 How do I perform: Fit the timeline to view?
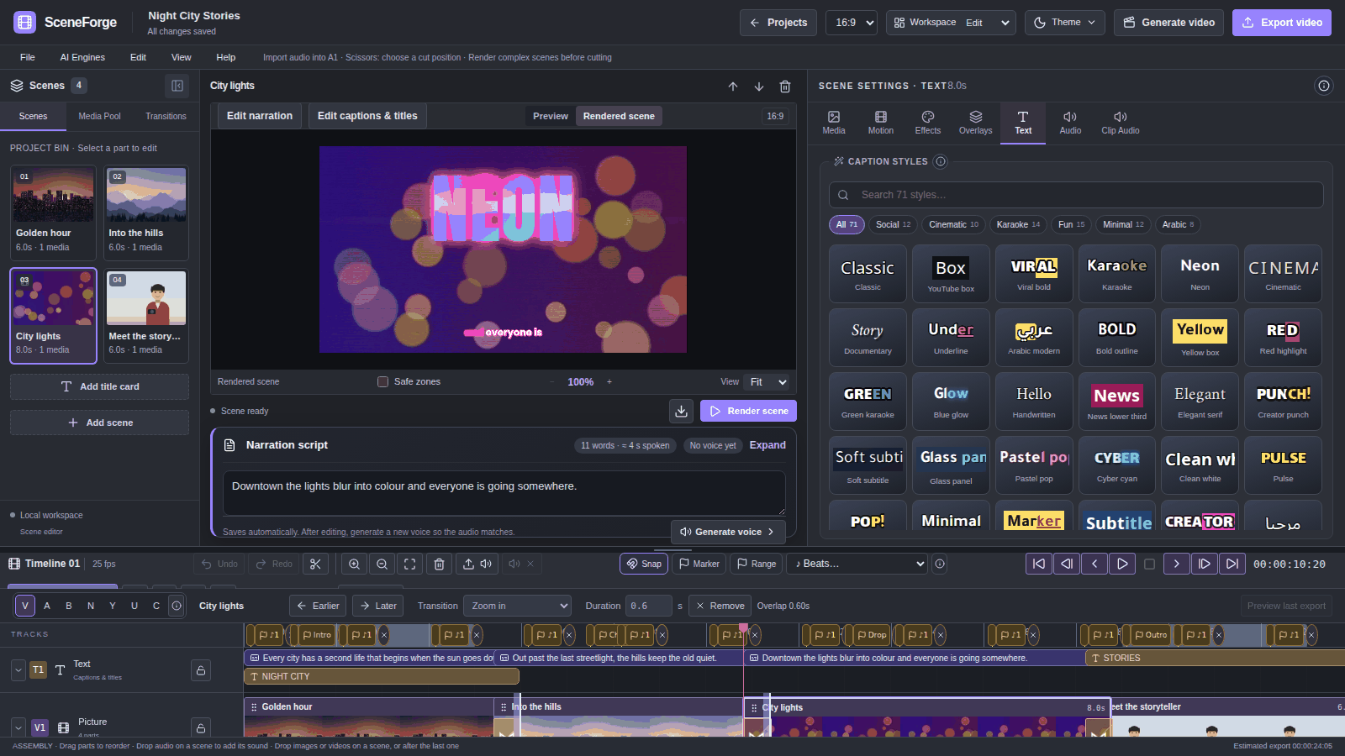coord(410,564)
